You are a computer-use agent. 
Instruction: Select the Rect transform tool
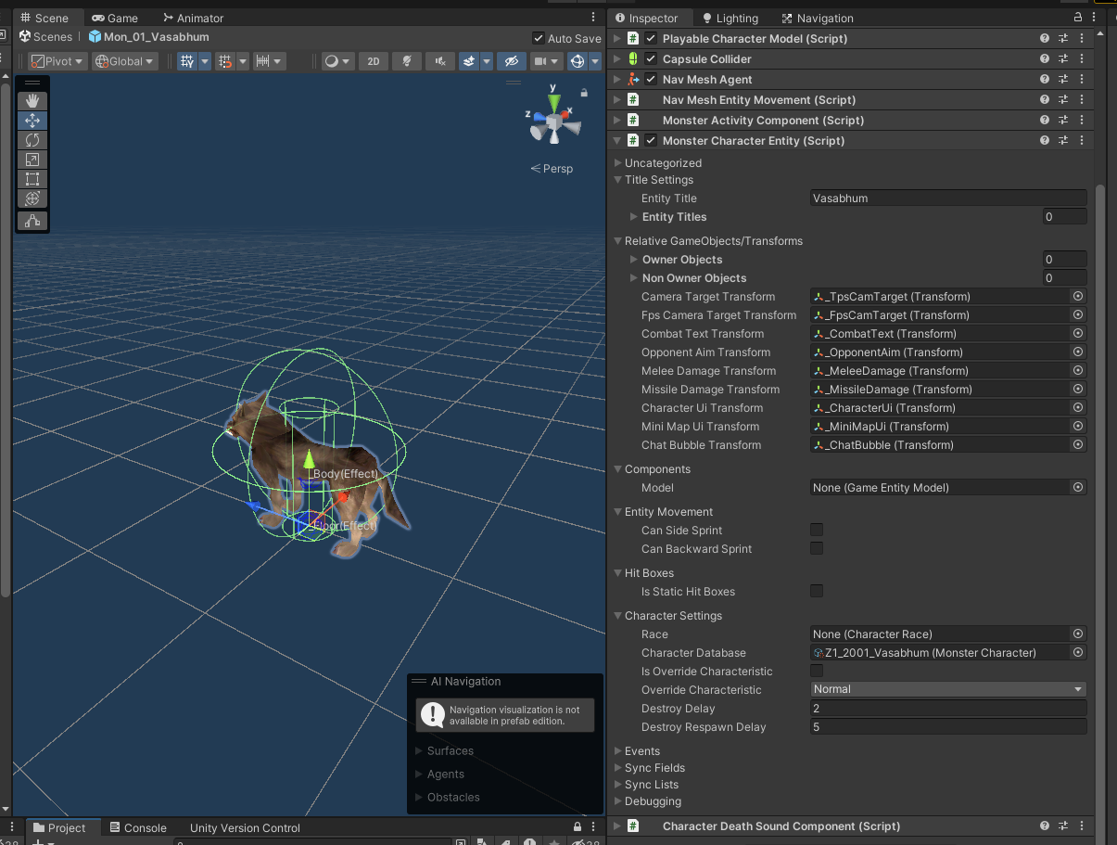[32, 179]
